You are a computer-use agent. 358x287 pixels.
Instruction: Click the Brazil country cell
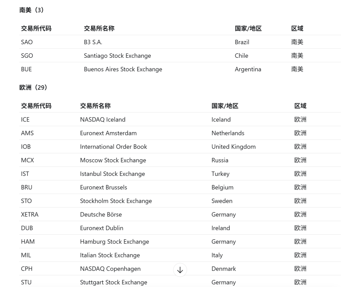pos(242,42)
